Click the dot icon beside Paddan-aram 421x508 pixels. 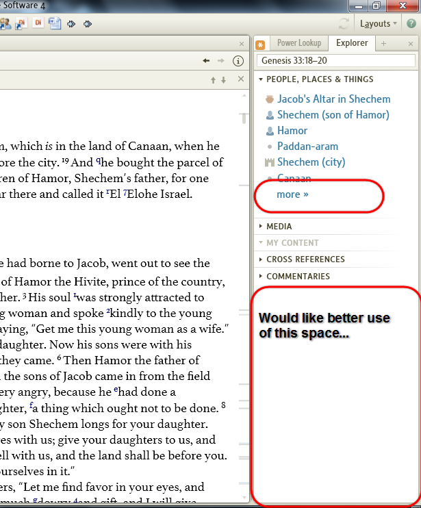(x=270, y=147)
